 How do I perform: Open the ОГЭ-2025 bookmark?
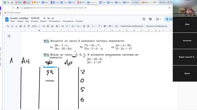coord(13,13)
